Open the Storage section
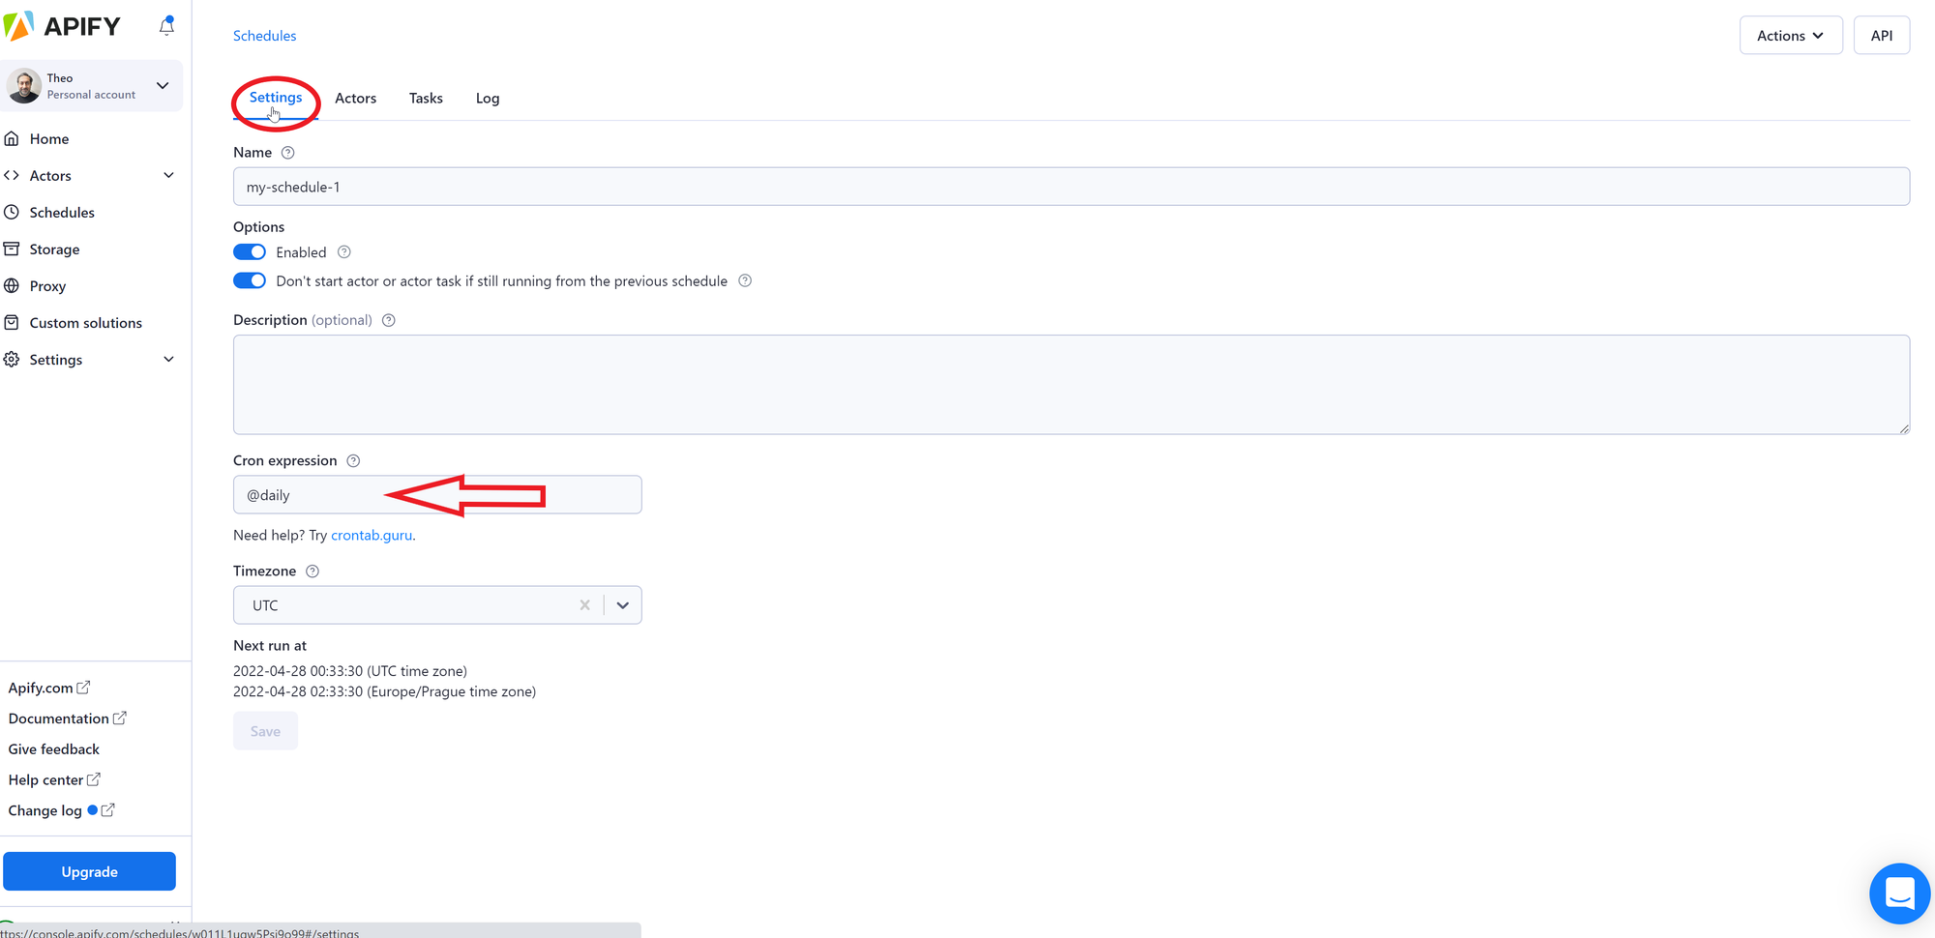This screenshot has width=1935, height=938. click(54, 249)
